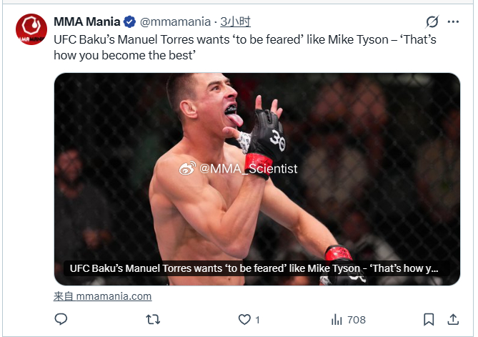Open the three-dot more options menu
This screenshot has height=337, width=478.
[453, 21]
